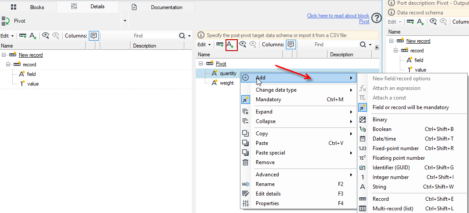Click add field icon in post-pivot toolbar

[x=232, y=45]
